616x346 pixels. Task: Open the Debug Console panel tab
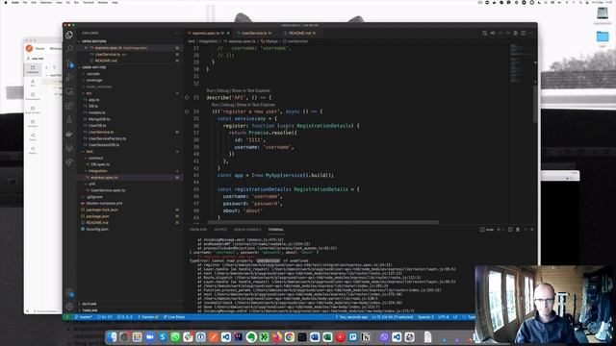click(x=247, y=230)
